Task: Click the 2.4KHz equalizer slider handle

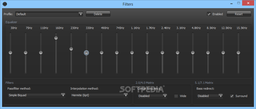Action: [x=162, y=53]
